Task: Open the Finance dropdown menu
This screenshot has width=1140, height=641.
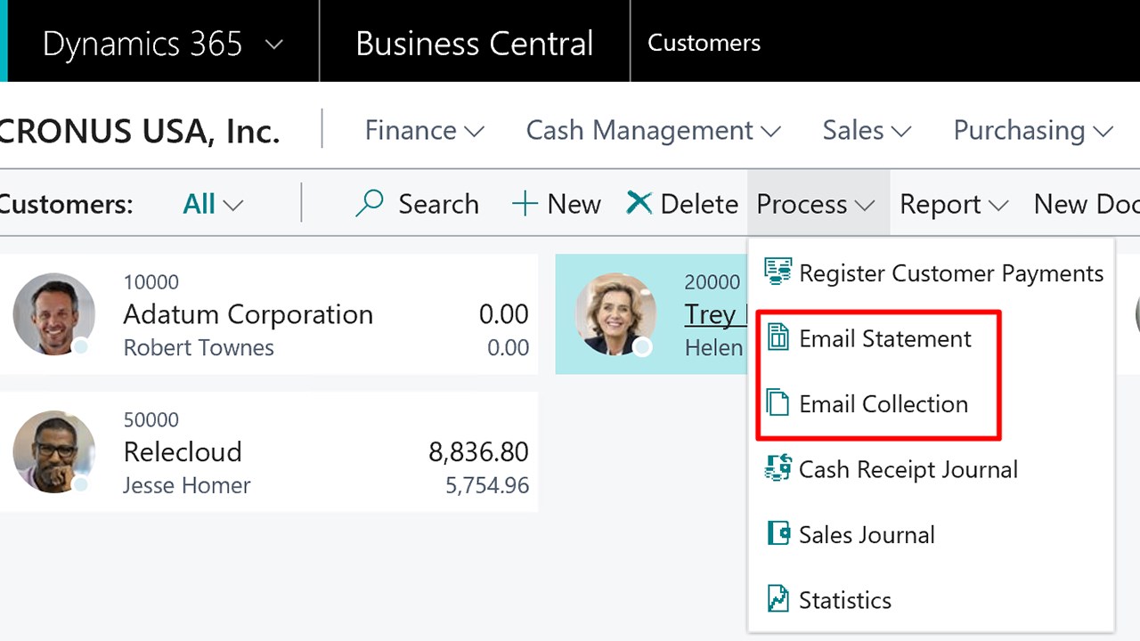Action: pyautogui.click(x=424, y=131)
